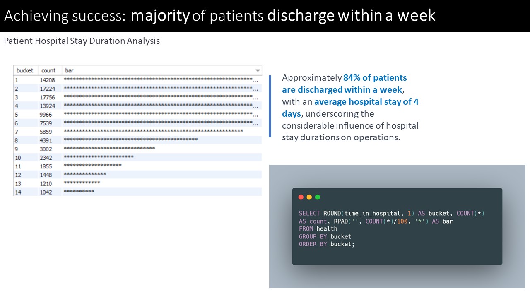Click the count cell 5859

[x=47, y=132]
